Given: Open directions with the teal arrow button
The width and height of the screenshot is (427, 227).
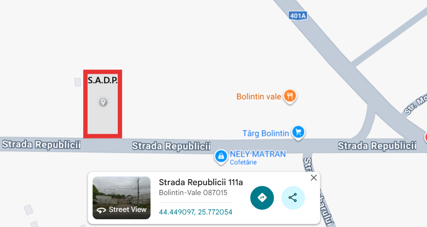Looking at the screenshot, I should (x=262, y=198).
